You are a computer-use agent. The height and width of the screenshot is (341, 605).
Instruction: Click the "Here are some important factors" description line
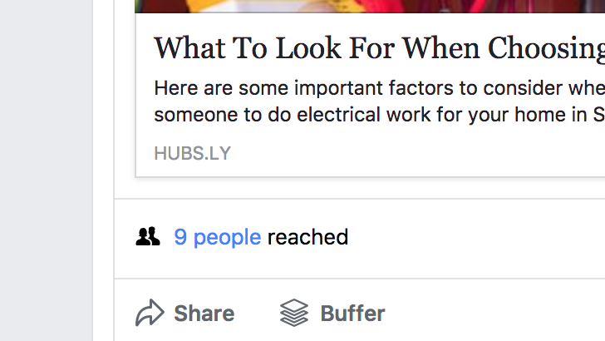[379, 88]
